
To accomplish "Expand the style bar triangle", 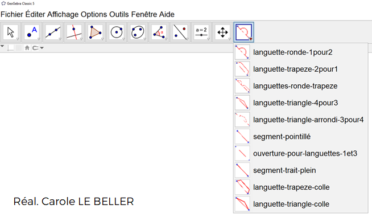I will click(2, 46).
